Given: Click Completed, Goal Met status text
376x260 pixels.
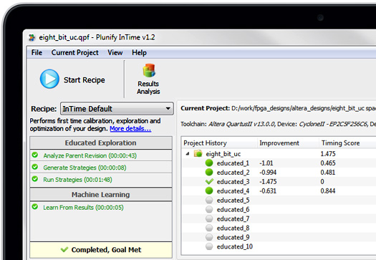Looking at the screenshot, I should coord(106,250).
